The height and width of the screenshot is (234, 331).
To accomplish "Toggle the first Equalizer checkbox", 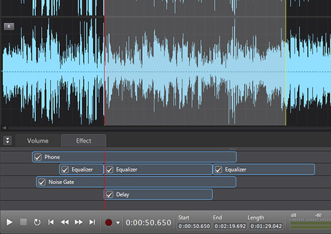I will (x=65, y=169).
